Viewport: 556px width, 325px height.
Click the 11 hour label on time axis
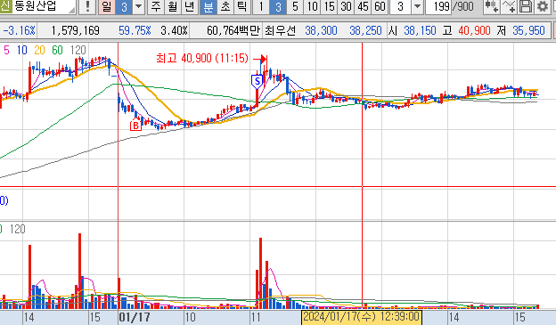tap(256, 317)
